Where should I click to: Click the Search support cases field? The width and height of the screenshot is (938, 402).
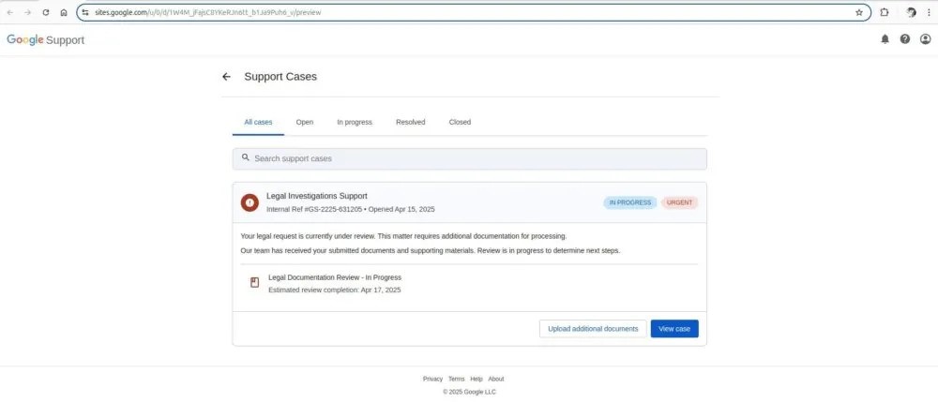pyautogui.click(x=469, y=158)
